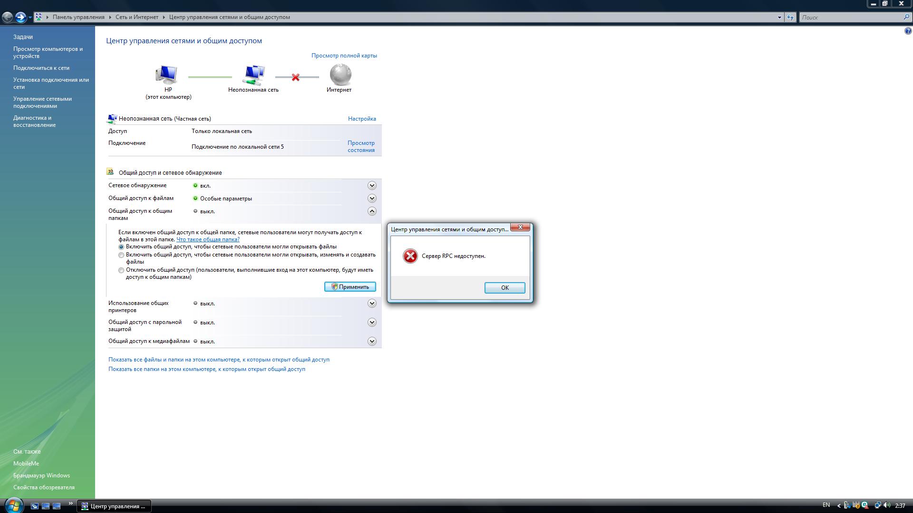Viewport: 913px width, 513px height.
Task: Click the red X on broken connection
Action: pos(296,77)
